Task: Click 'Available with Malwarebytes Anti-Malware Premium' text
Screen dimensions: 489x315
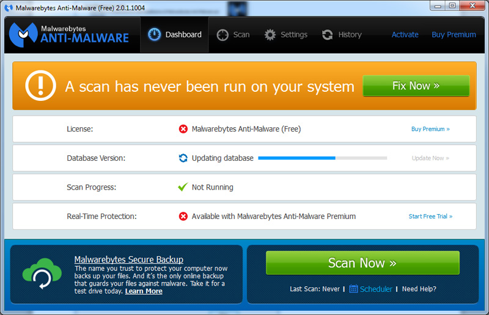Action: (x=273, y=217)
